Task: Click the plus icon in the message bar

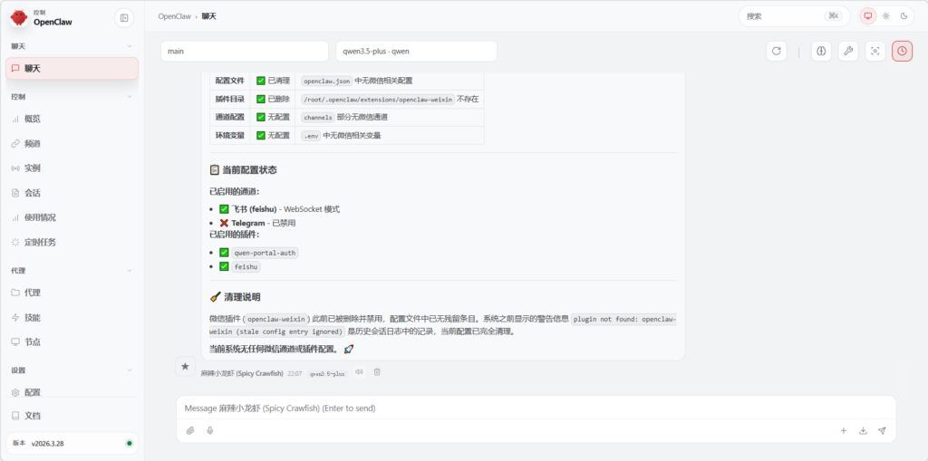Action: coord(844,431)
